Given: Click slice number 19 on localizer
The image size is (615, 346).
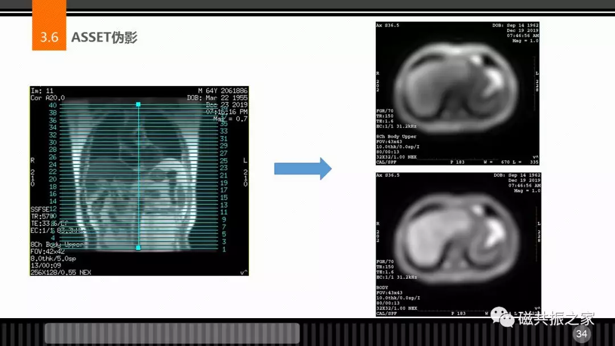Looking at the screenshot, I should [224, 183].
